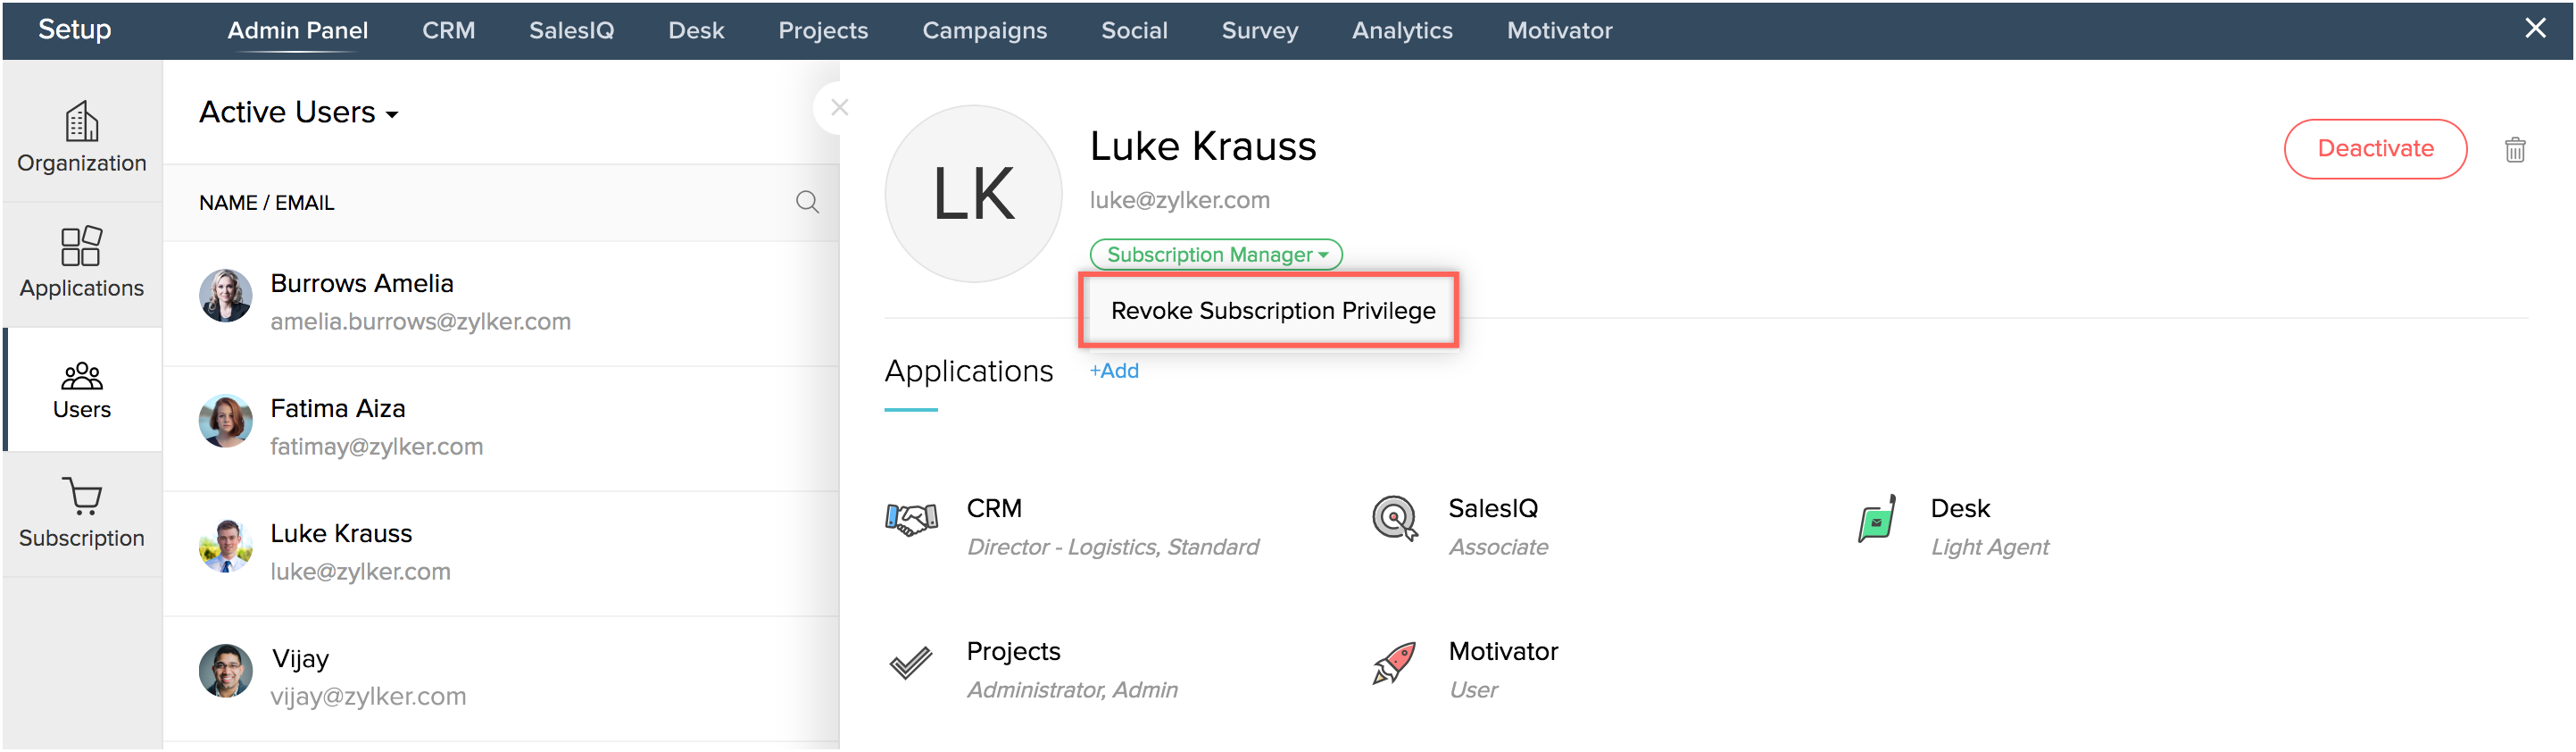The image size is (2576, 752).
Task: Open the Campaigns tab in Setup
Action: [984, 31]
